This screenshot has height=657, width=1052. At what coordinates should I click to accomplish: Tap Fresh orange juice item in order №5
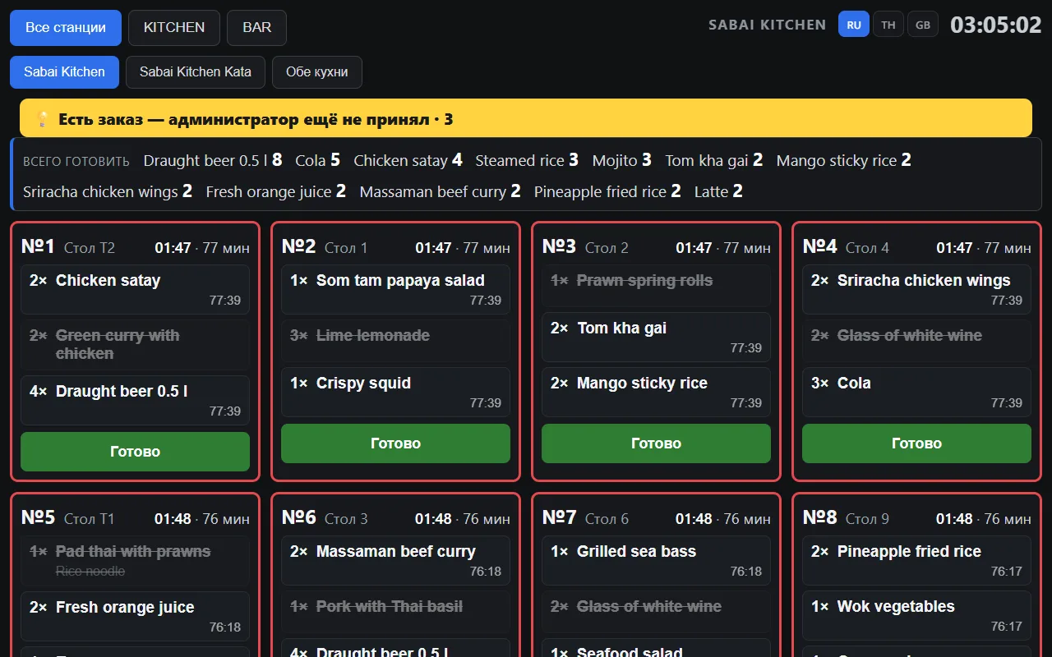click(135, 616)
